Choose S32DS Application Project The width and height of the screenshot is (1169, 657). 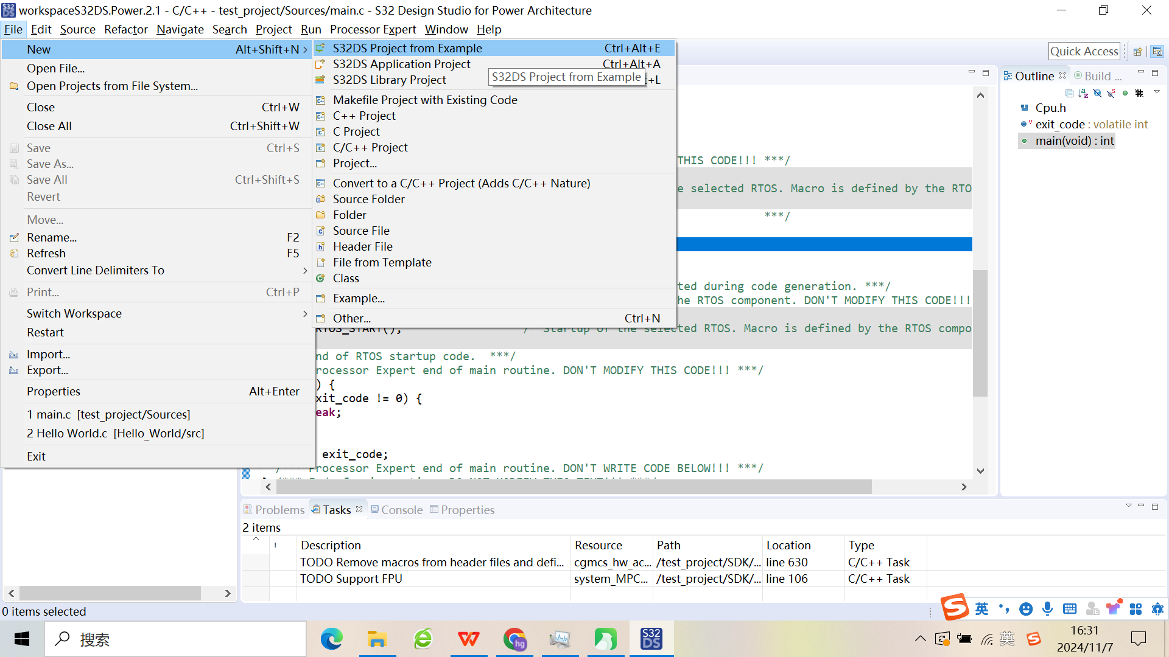(x=401, y=64)
